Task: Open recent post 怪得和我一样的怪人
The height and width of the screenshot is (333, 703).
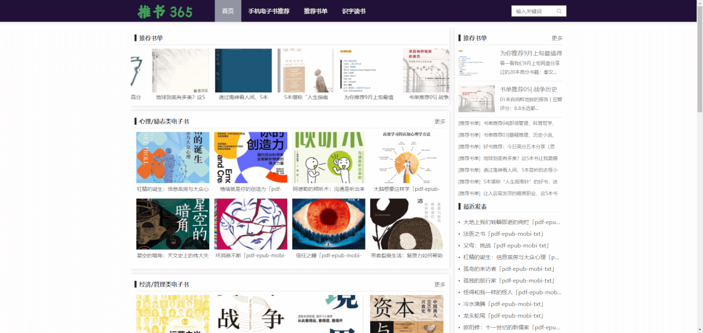Action: coord(513,292)
